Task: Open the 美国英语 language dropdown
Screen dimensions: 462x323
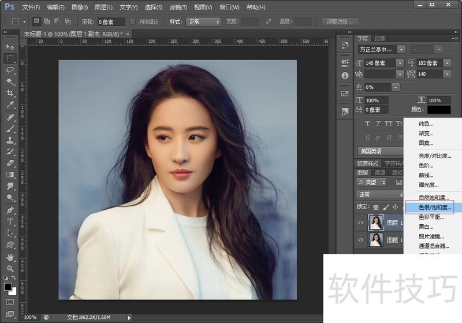Action: tap(381, 151)
